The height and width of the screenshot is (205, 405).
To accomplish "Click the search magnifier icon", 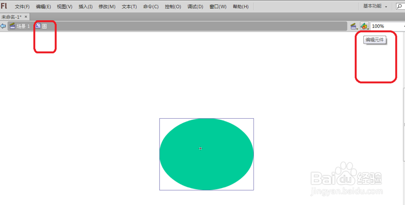I will (x=399, y=6).
